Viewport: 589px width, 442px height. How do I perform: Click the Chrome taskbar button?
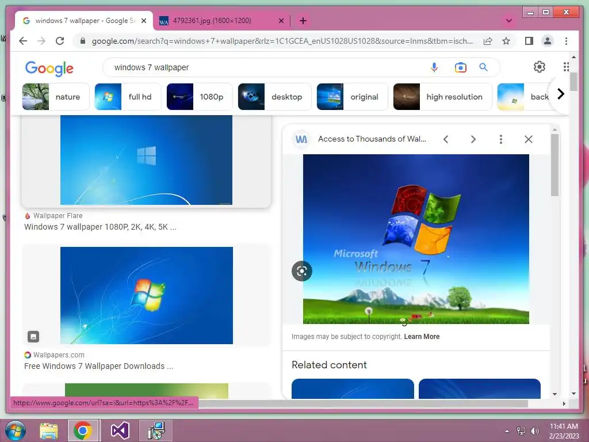point(83,430)
